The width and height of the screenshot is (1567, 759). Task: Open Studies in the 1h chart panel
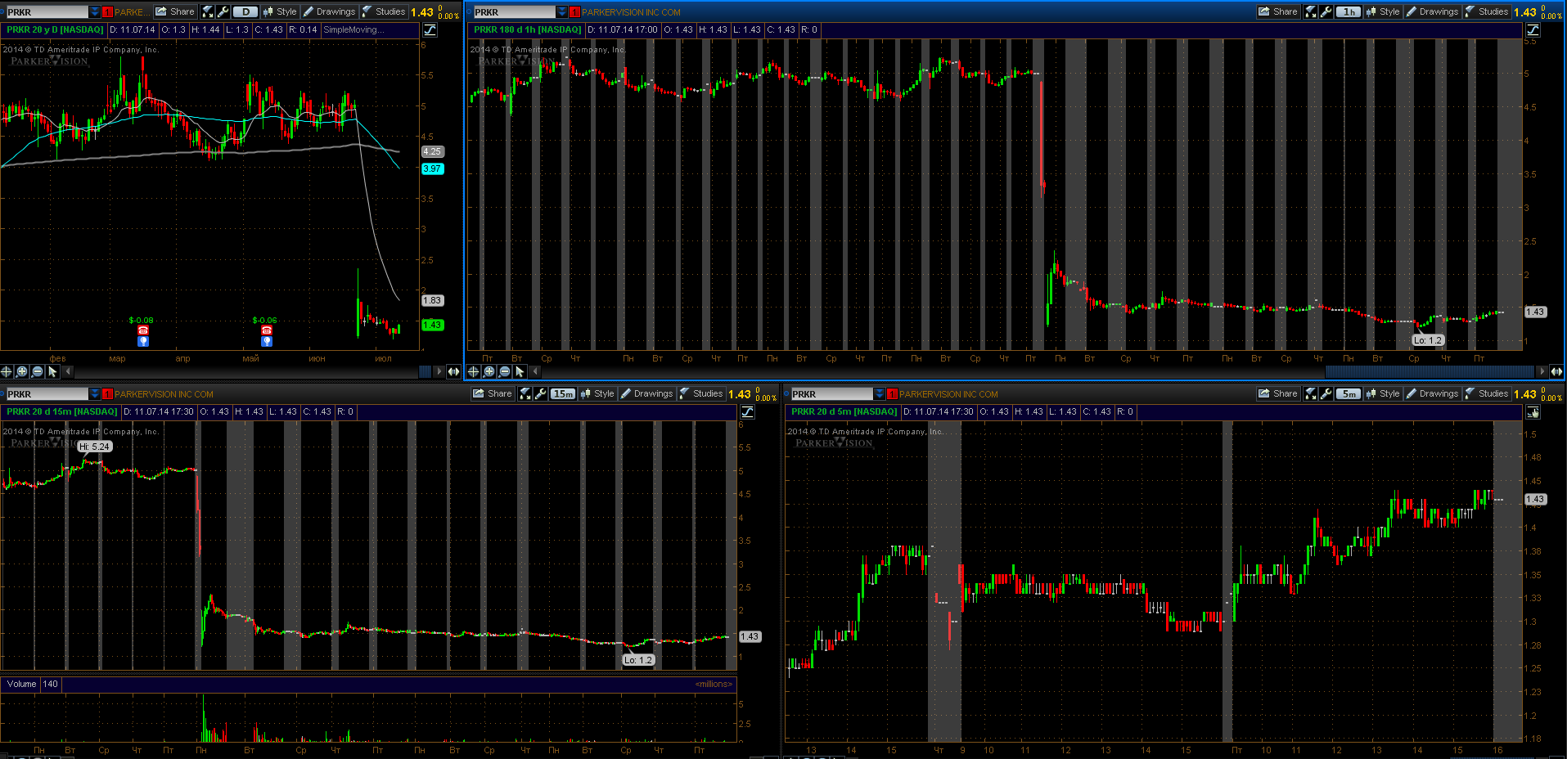coord(1487,11)
